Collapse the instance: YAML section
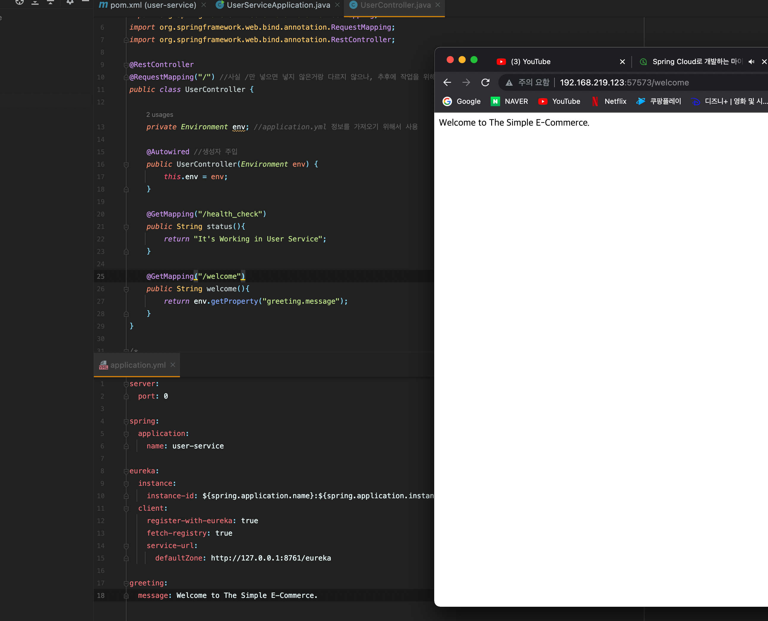Image resolution: width=768 pixels, height=621 pixels. [x=126, y=484]
